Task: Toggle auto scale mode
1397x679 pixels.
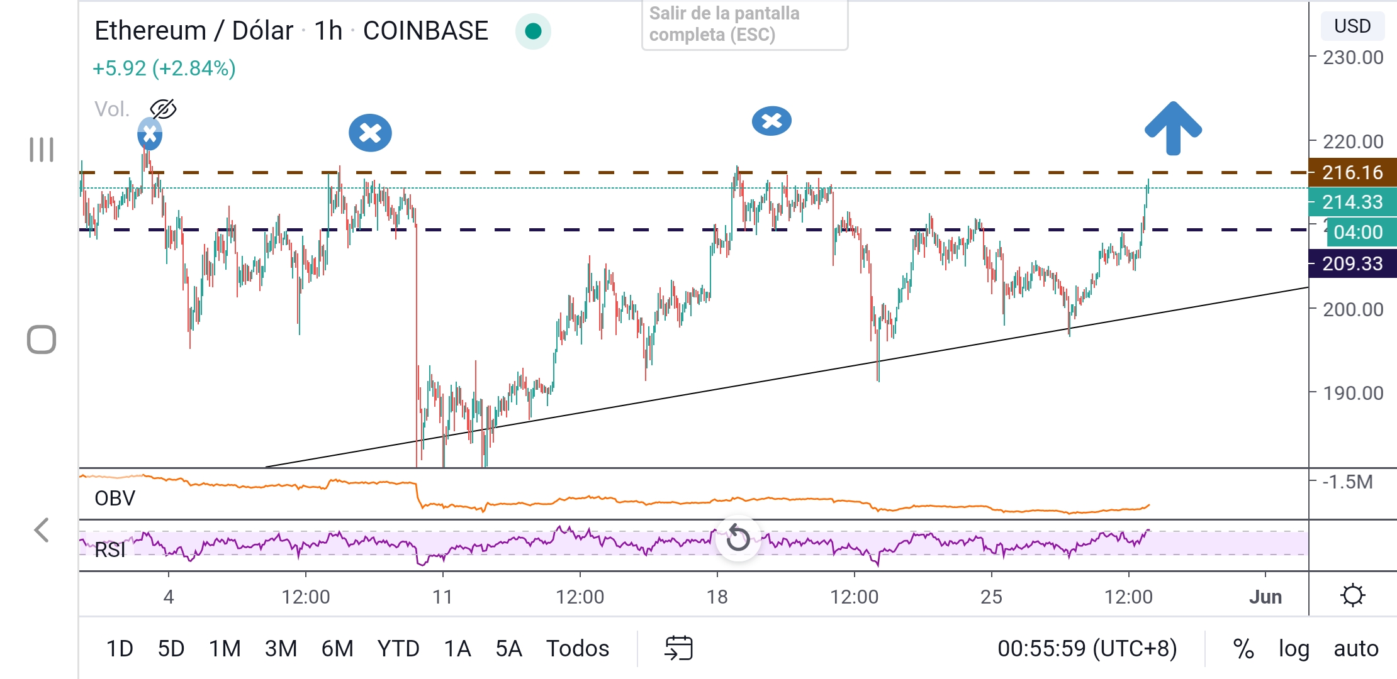Action: click(1355, 648)
